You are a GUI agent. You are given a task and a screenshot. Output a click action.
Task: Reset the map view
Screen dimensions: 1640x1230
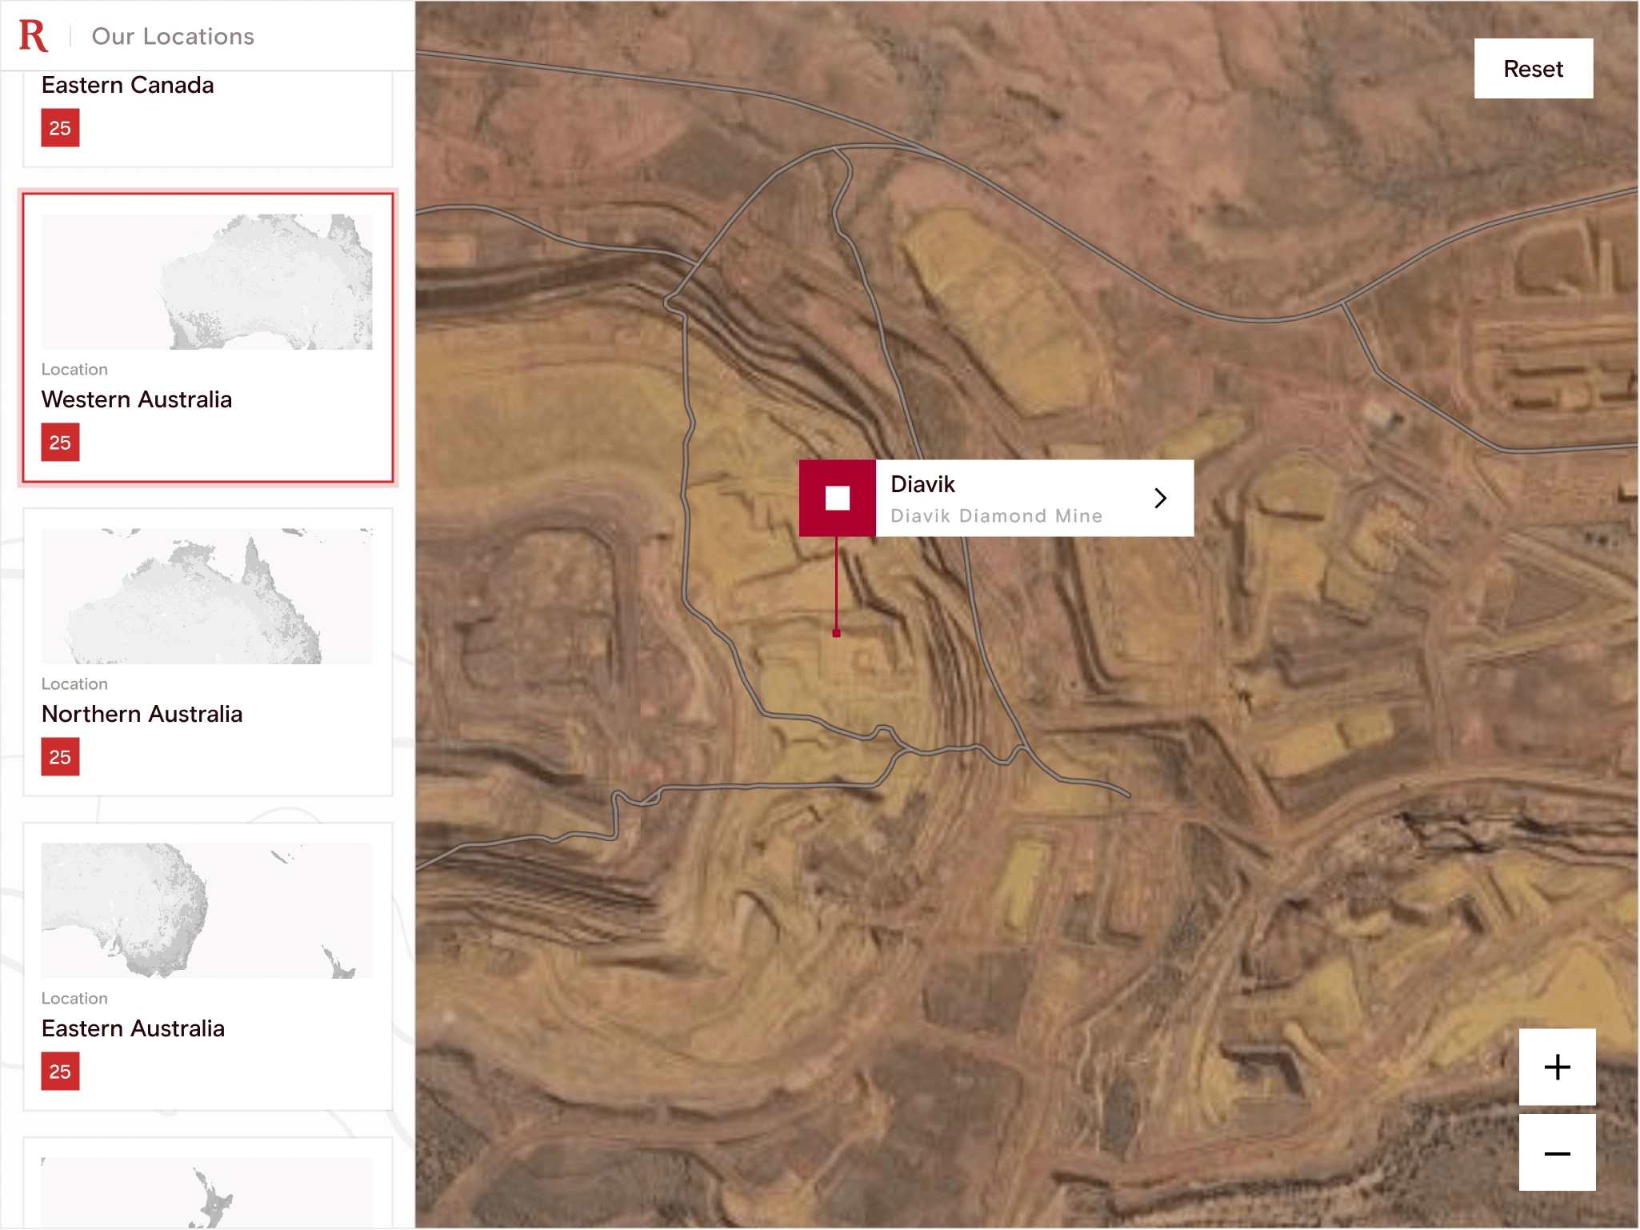1533,69
